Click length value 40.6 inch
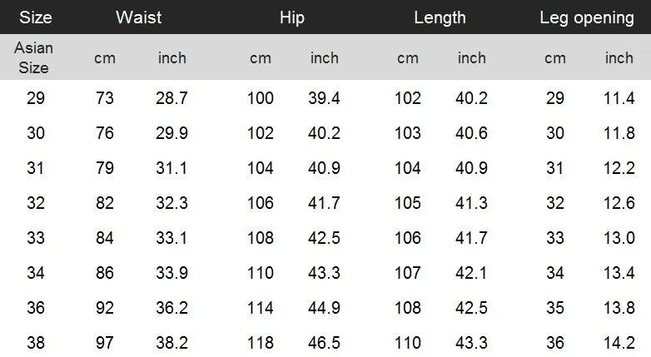Screen dimensions: 651x357 [471, 133]
